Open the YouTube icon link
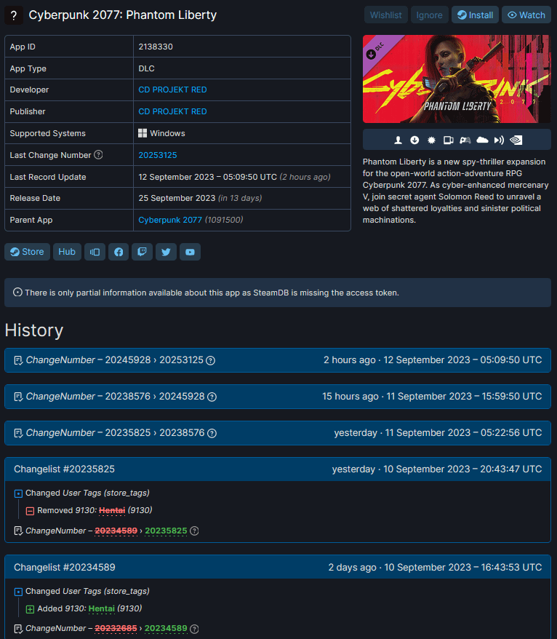This screenshot has width=557, height=639. click(190, 252)
